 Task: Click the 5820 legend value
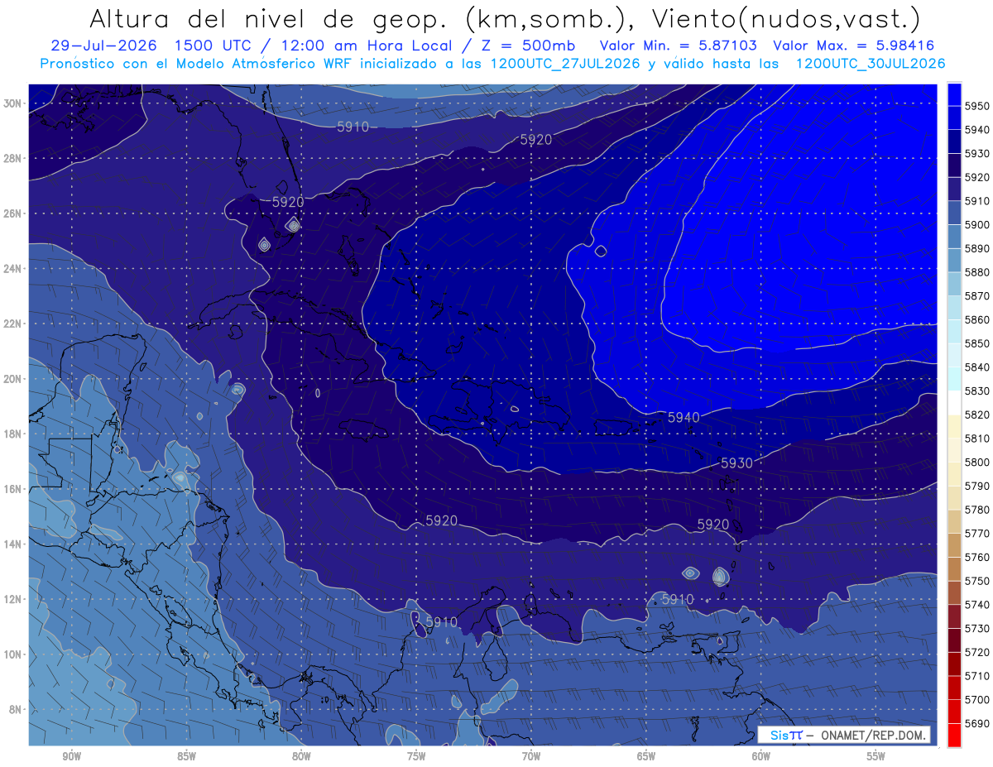coord(976,415)
